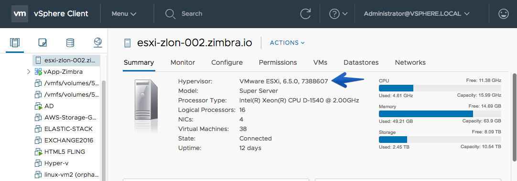Click the Memory usage bar

(440, 114)
